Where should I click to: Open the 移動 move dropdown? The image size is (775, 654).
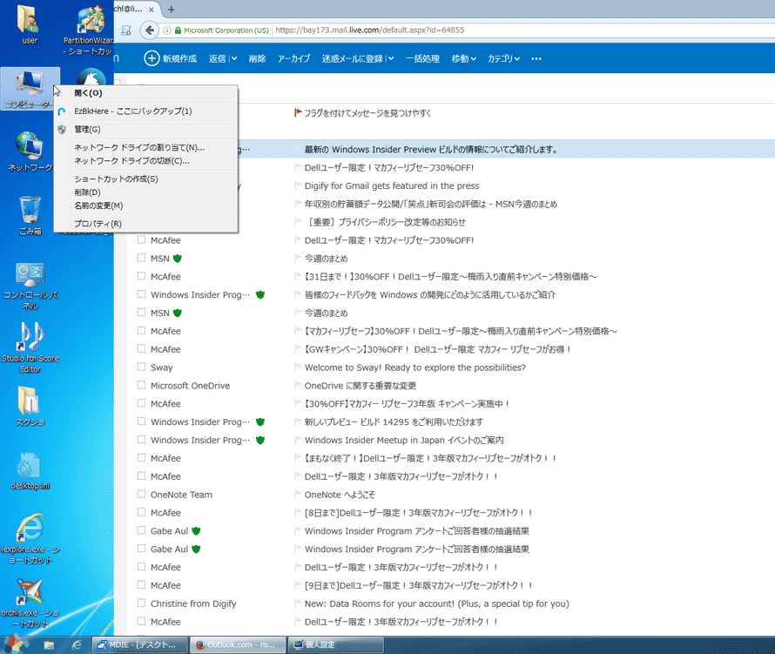[x=463, y=59]
